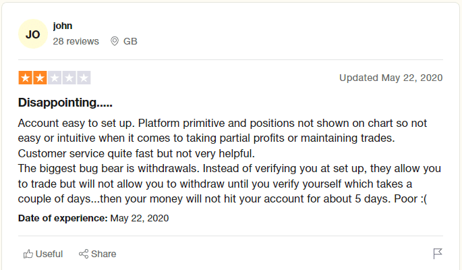Click the fifth grey rating star
The height and width of the screenshot is (270, 462).
click(x=84, y=78)
